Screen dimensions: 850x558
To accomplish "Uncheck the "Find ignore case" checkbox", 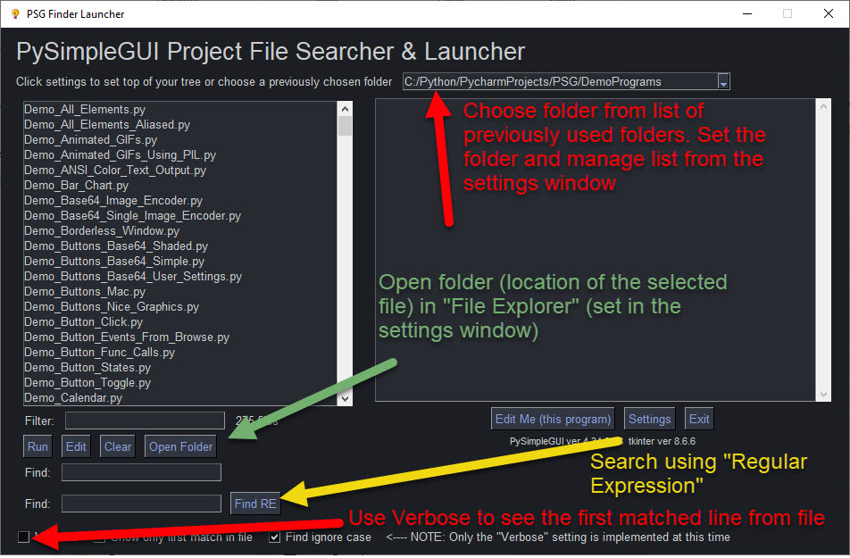I will [274, 537].
